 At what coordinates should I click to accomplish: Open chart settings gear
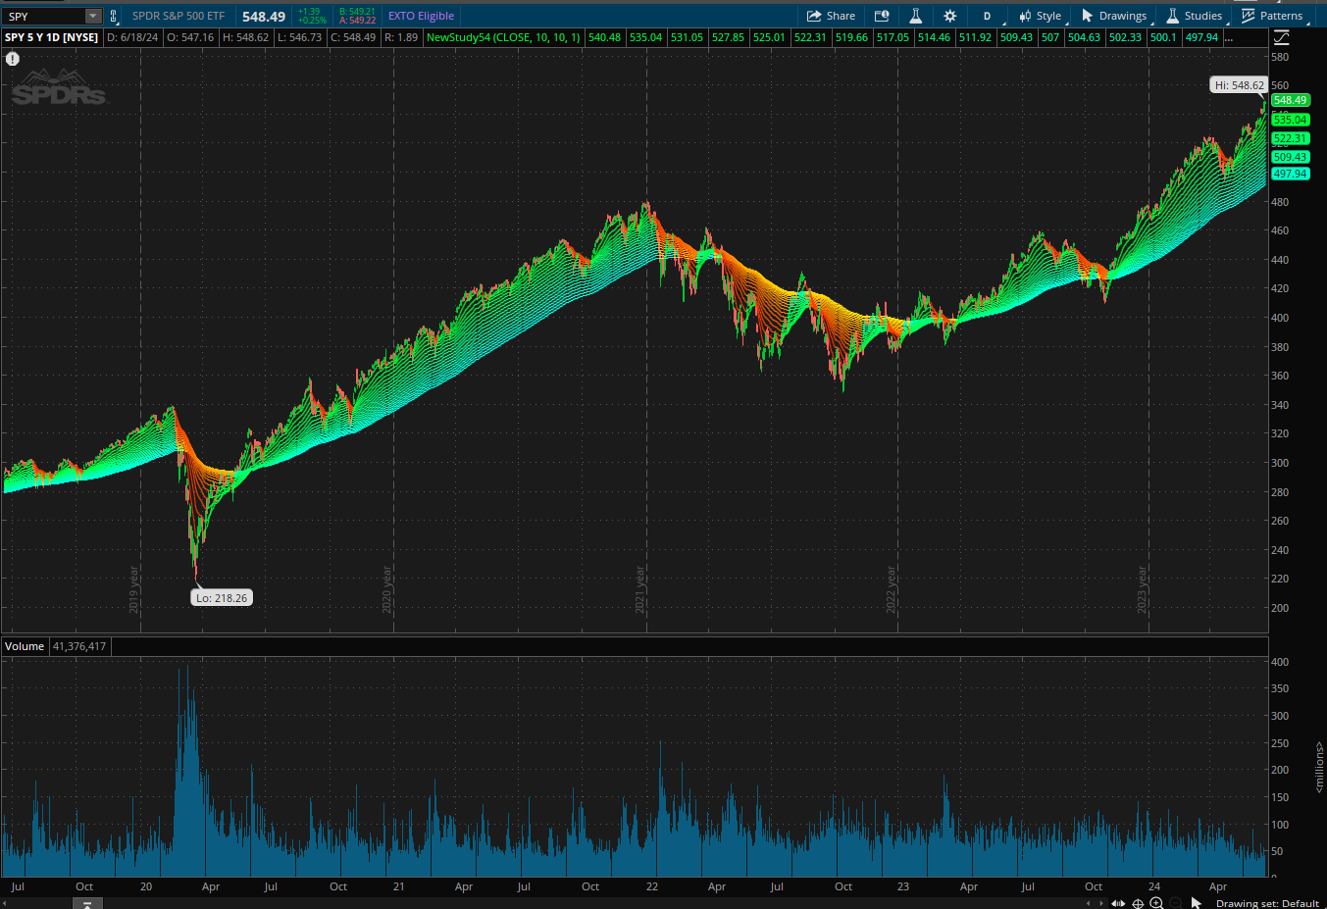tap(949, 16)
